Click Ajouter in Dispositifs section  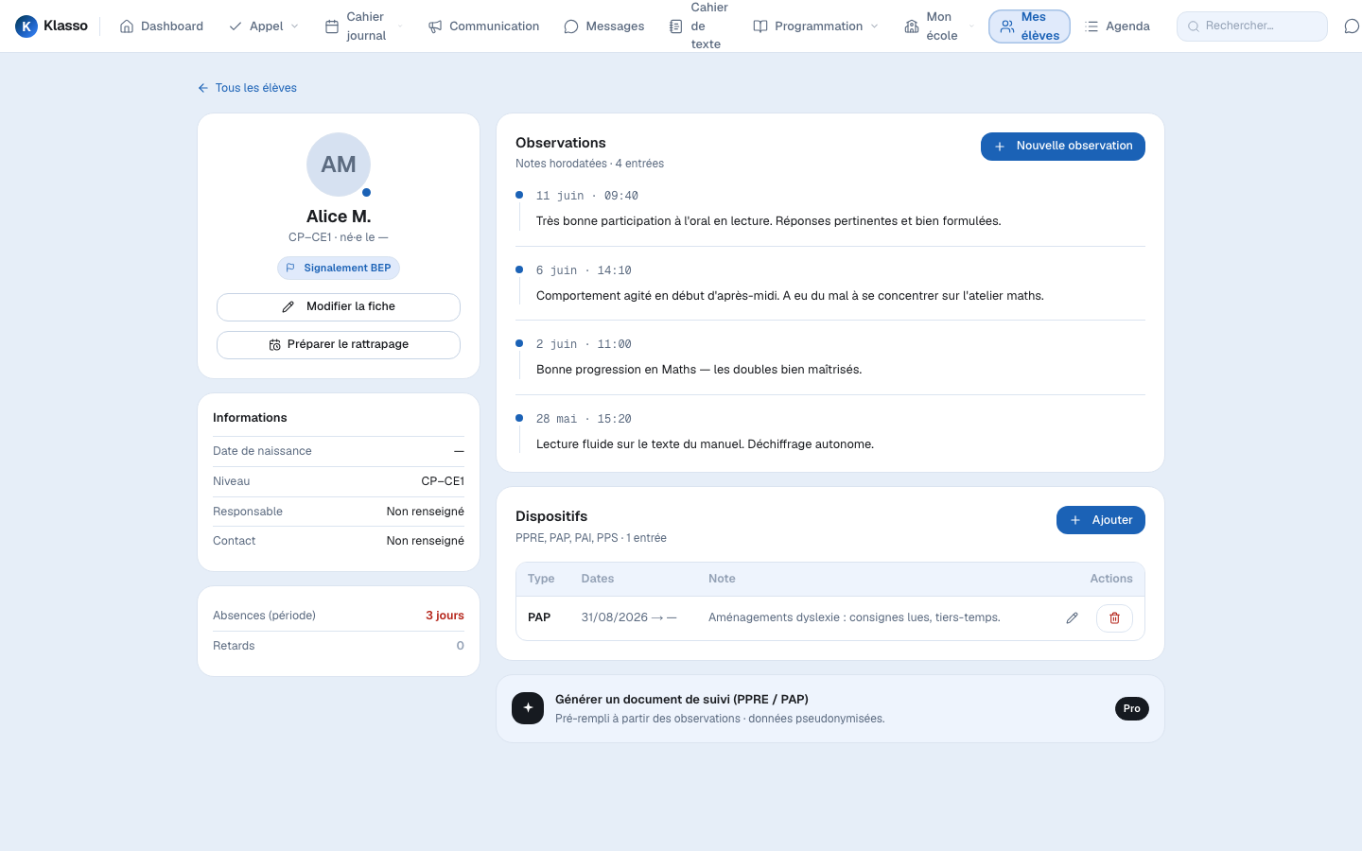1101,520
